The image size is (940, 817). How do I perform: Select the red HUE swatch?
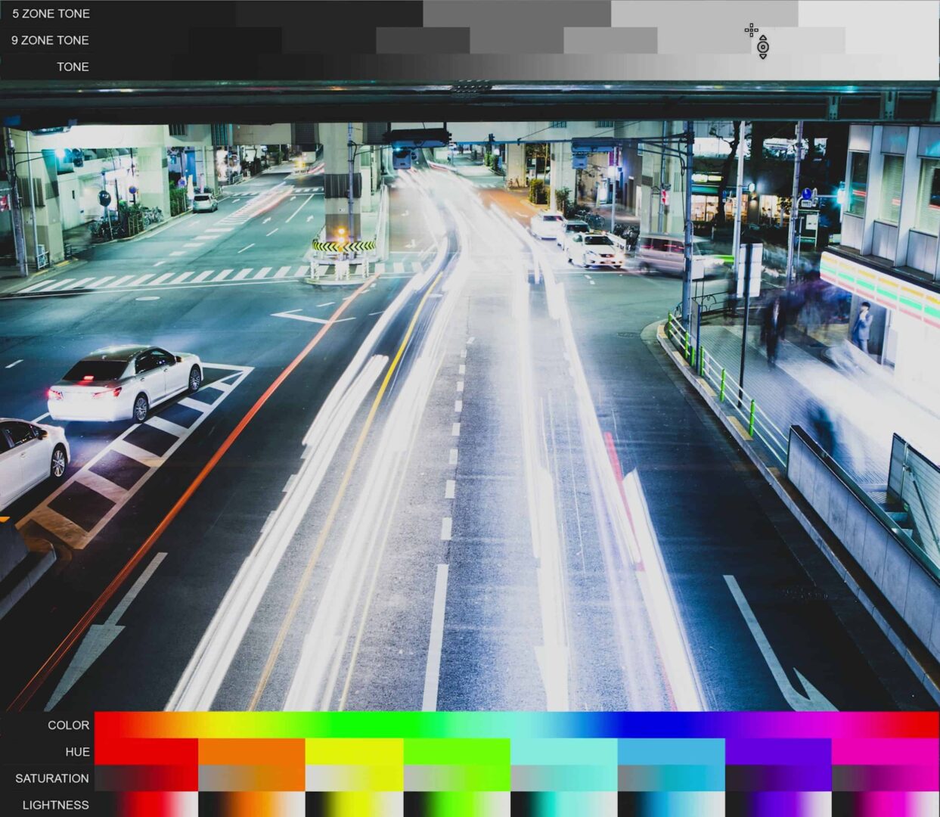146,751
